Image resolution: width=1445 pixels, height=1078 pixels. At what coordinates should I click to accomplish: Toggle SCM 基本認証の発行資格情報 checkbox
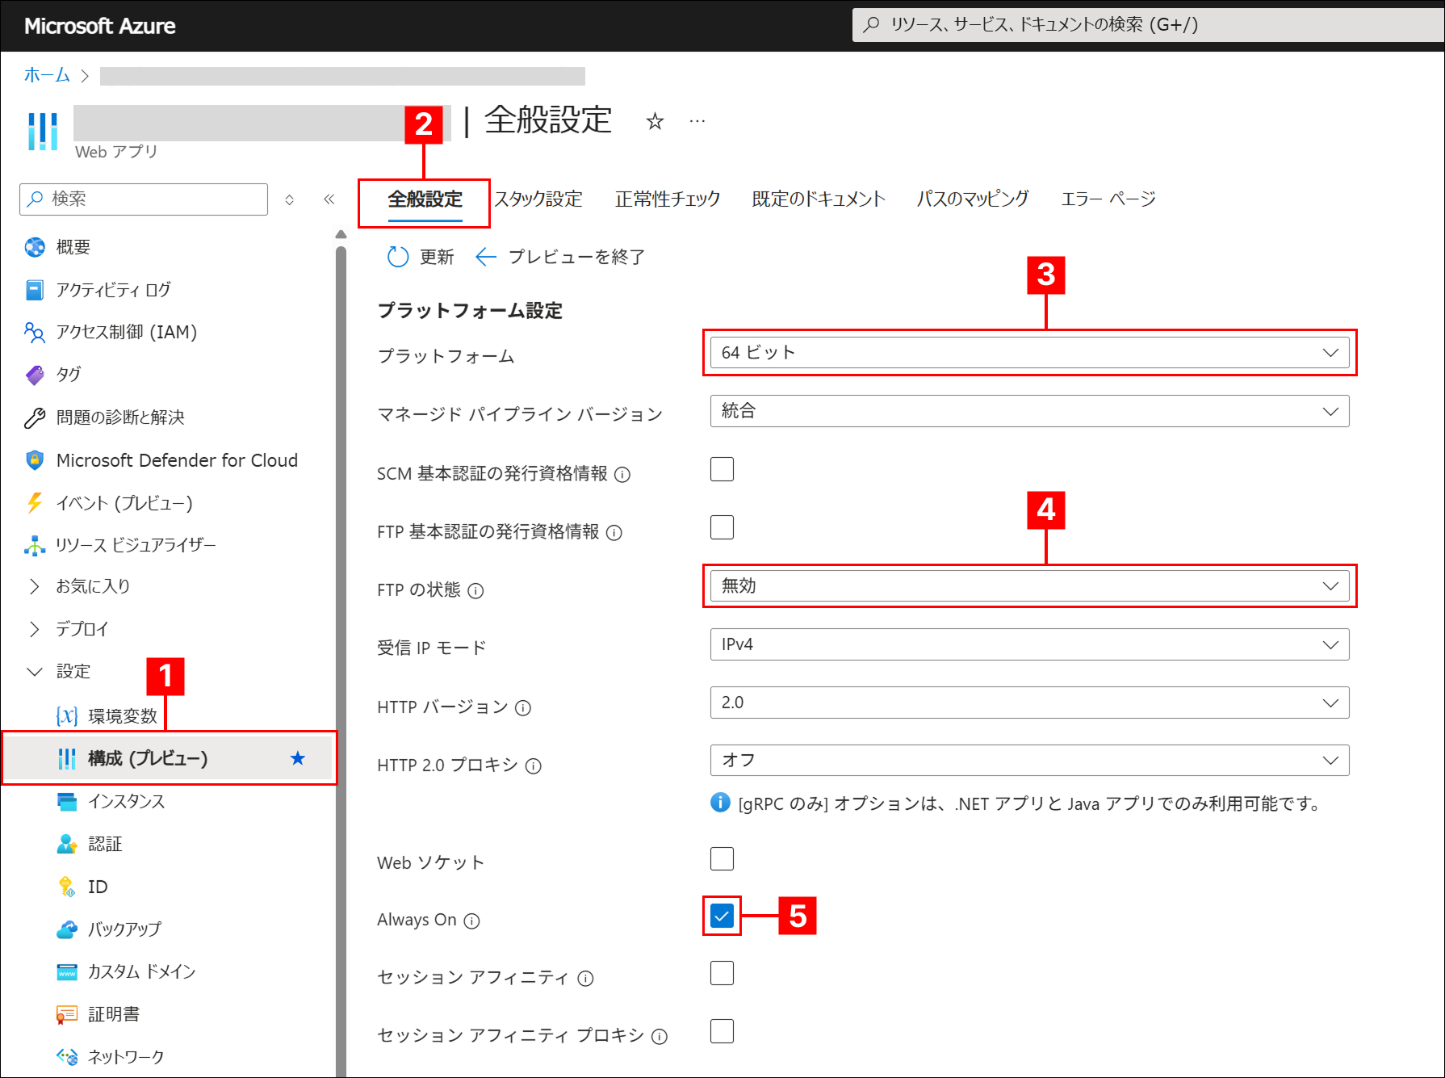coord(722,469)
